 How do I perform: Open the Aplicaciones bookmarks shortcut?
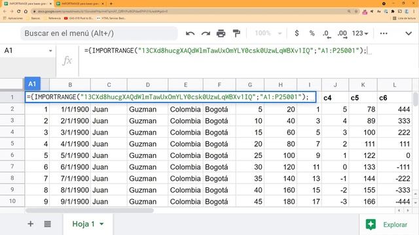click(13, 18)
